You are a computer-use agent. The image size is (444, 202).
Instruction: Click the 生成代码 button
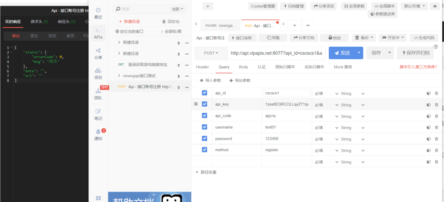point(424,38)
